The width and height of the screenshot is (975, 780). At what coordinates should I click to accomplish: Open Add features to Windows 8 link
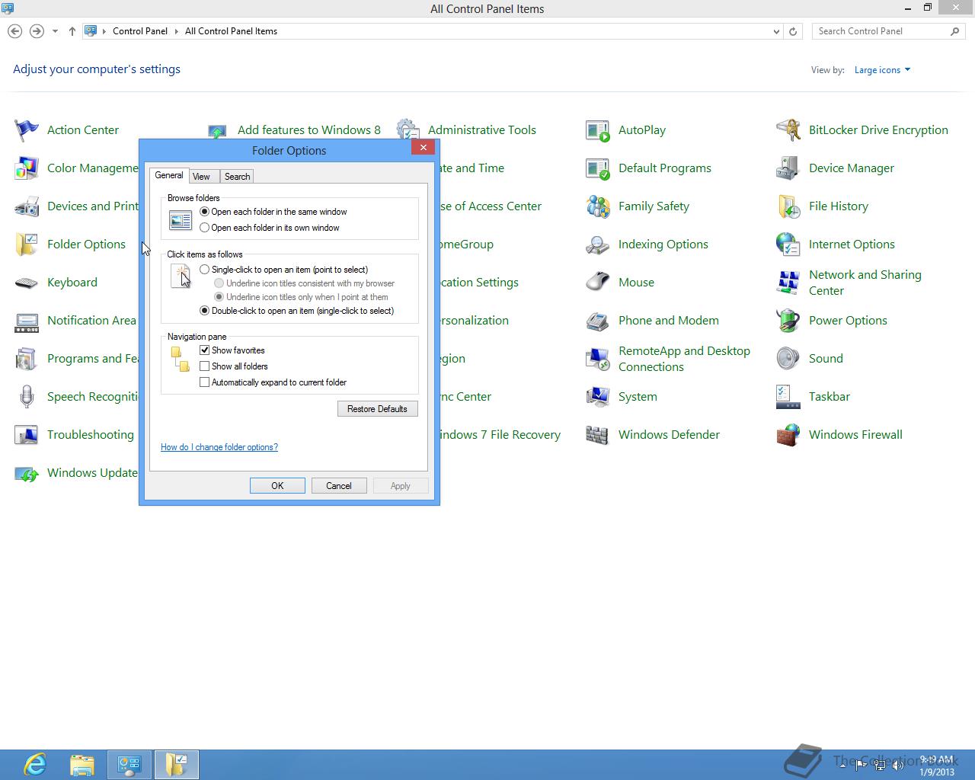(x=309, y=130)
